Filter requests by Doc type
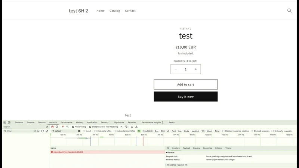This screenshot has width=299, height=168. pos(157,131)
